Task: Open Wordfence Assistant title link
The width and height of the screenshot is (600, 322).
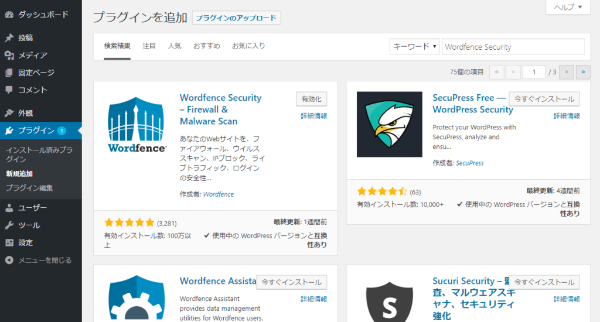Action: coord(218,281)
